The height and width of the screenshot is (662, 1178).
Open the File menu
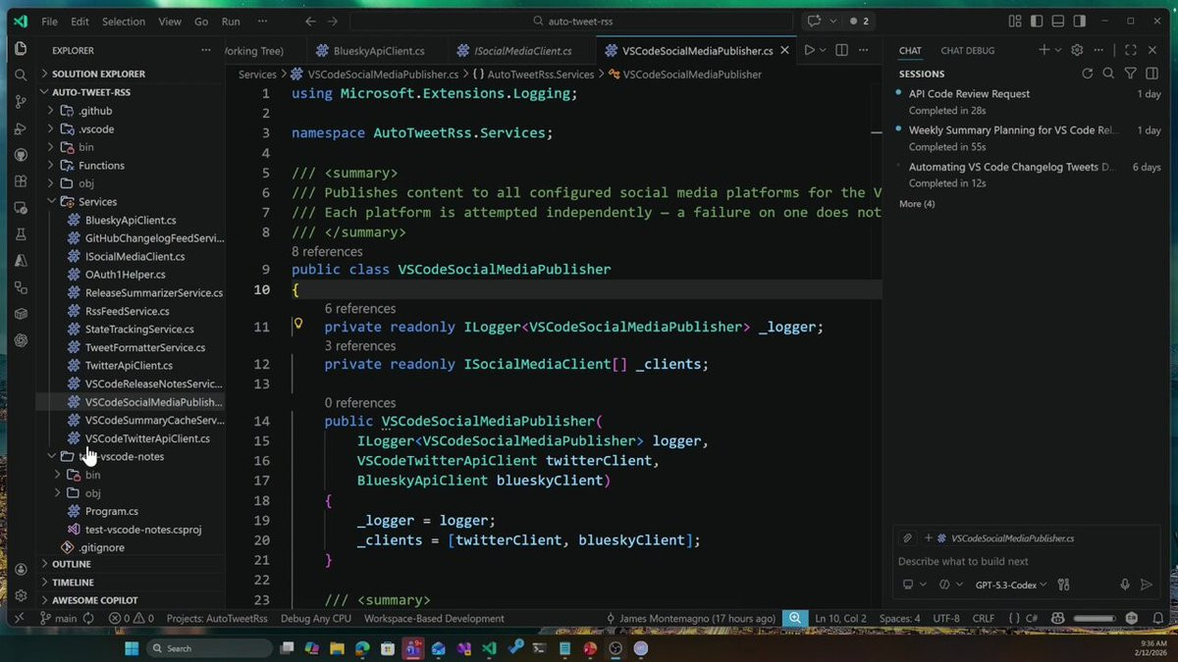coord(49,21)
